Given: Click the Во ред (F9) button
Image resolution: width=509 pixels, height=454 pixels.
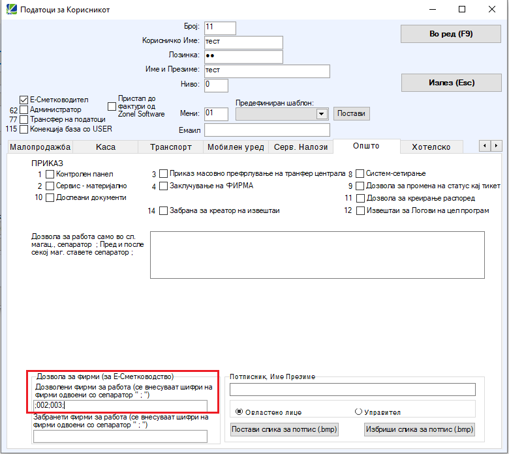Looking at the screenshot, I should click(x=450, y=34).
